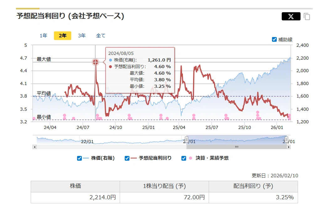Click the 最小値 guide line label
314x214 pixels.
[44, 117]
